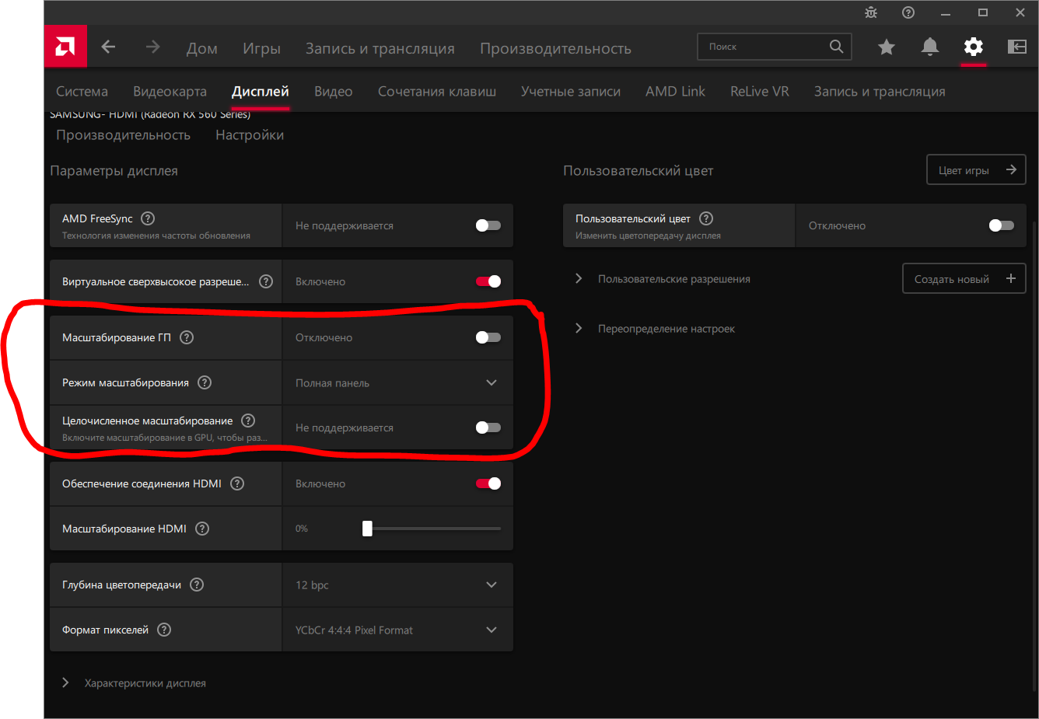Show help for Виртуальное сверхвысокое разрешение

click(266, 281)
